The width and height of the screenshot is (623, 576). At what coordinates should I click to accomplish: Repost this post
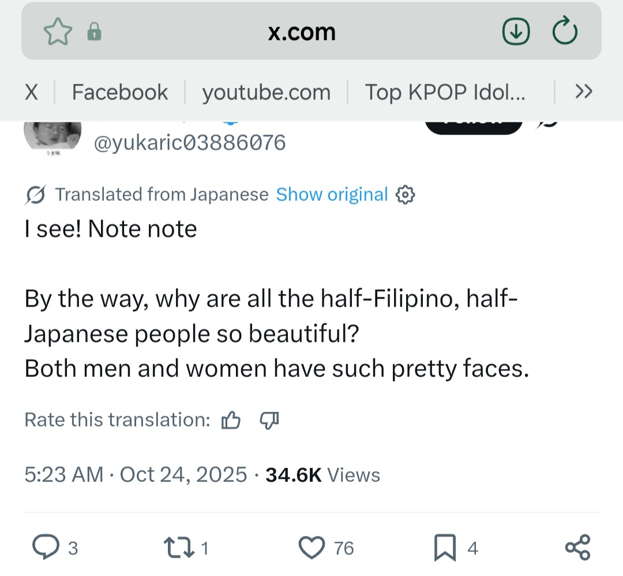click(178, 547)
